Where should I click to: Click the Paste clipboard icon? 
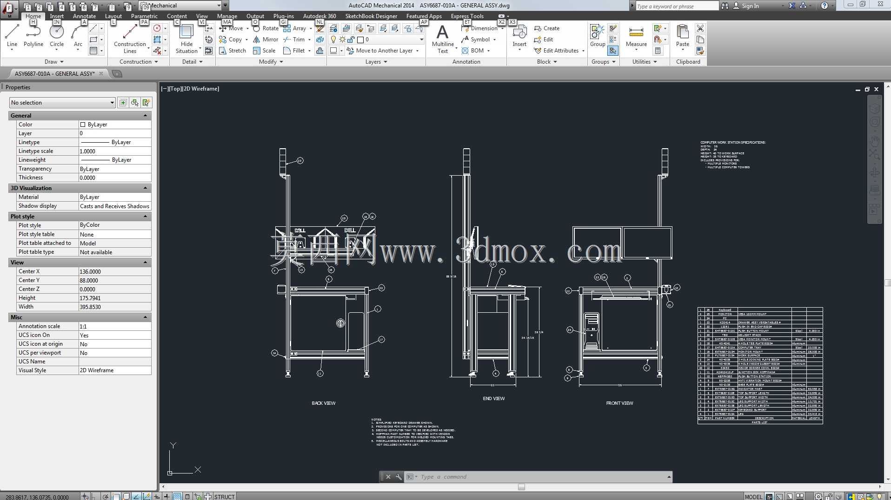pyautogui.click(x=682, y=36)
